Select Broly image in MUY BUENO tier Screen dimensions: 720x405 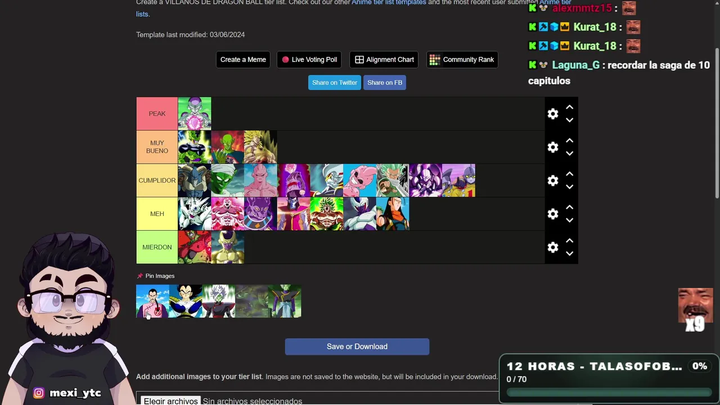coord(260,147)
